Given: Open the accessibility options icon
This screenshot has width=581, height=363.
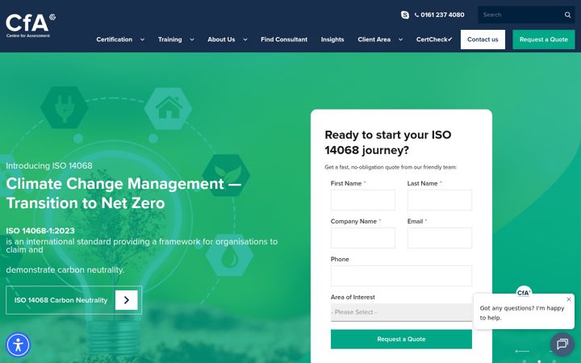Looking at the screenshot, I should [18, 345].
